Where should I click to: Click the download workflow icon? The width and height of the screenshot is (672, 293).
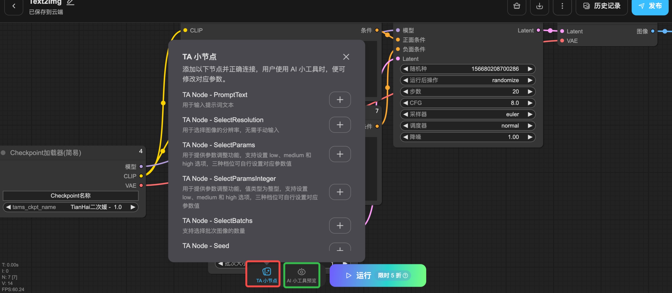tap(540, 6)
